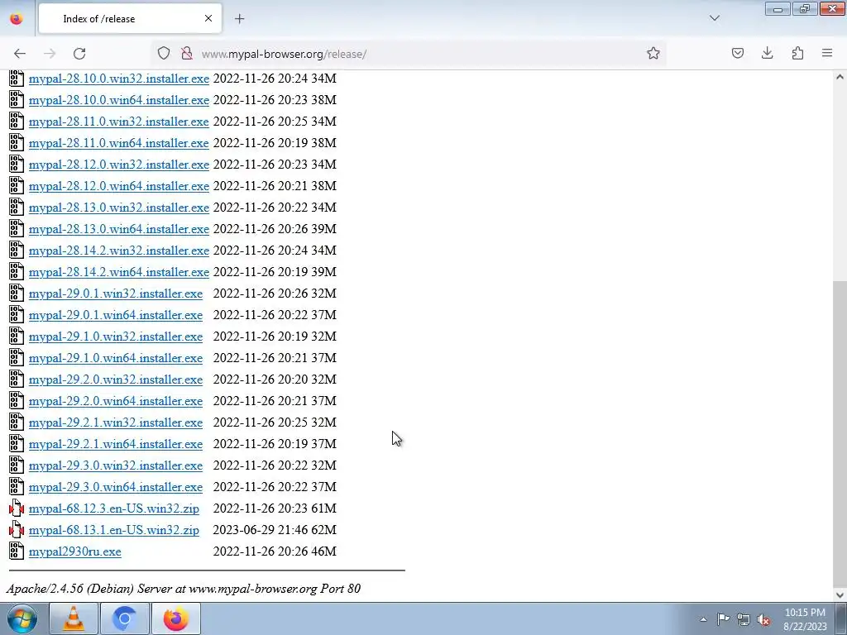
Task: Download mypal-29.3.0.win32.installer.exe
Action: tap(116, 466)
